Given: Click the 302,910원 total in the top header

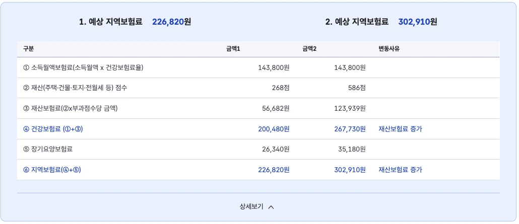Looking at the screenshot, I should tap(418, 22).
